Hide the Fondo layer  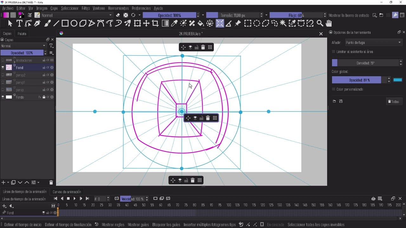[x=3, y=97]
